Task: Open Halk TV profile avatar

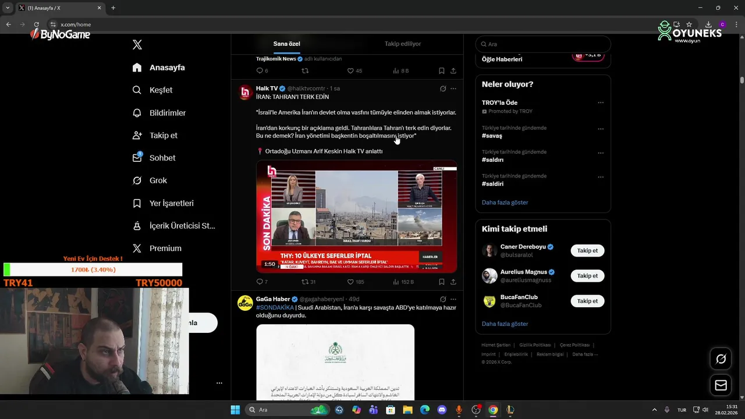Action: point(245,92)
